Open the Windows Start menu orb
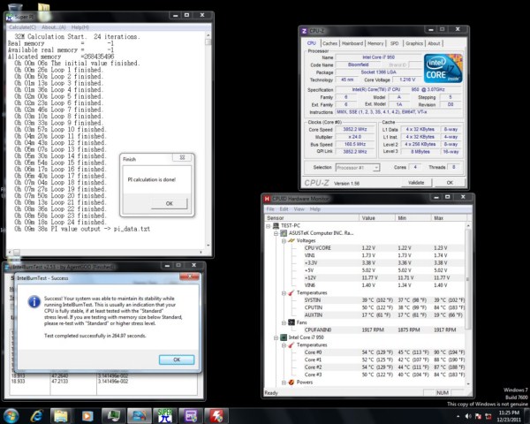The image size is (530, 424). tap(11, 415)
